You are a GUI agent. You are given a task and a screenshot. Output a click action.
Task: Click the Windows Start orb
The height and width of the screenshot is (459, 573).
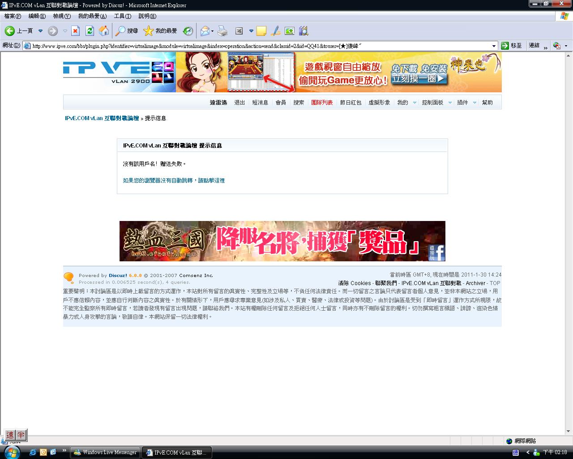[x=12, y=452]
